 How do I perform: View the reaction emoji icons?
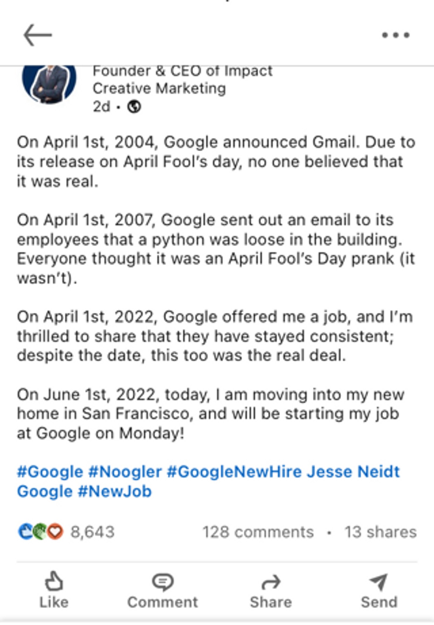pos(40,532)
